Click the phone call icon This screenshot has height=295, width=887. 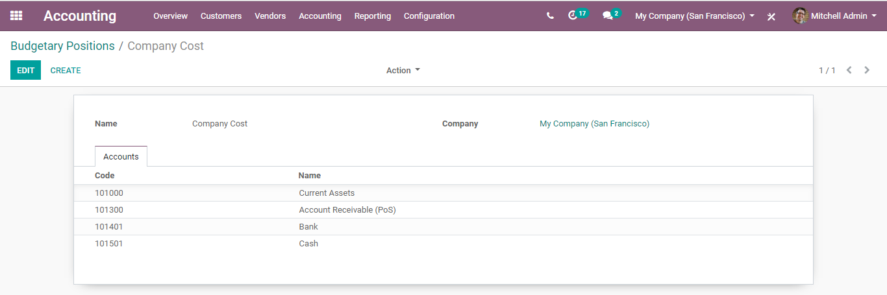(550, 16)
